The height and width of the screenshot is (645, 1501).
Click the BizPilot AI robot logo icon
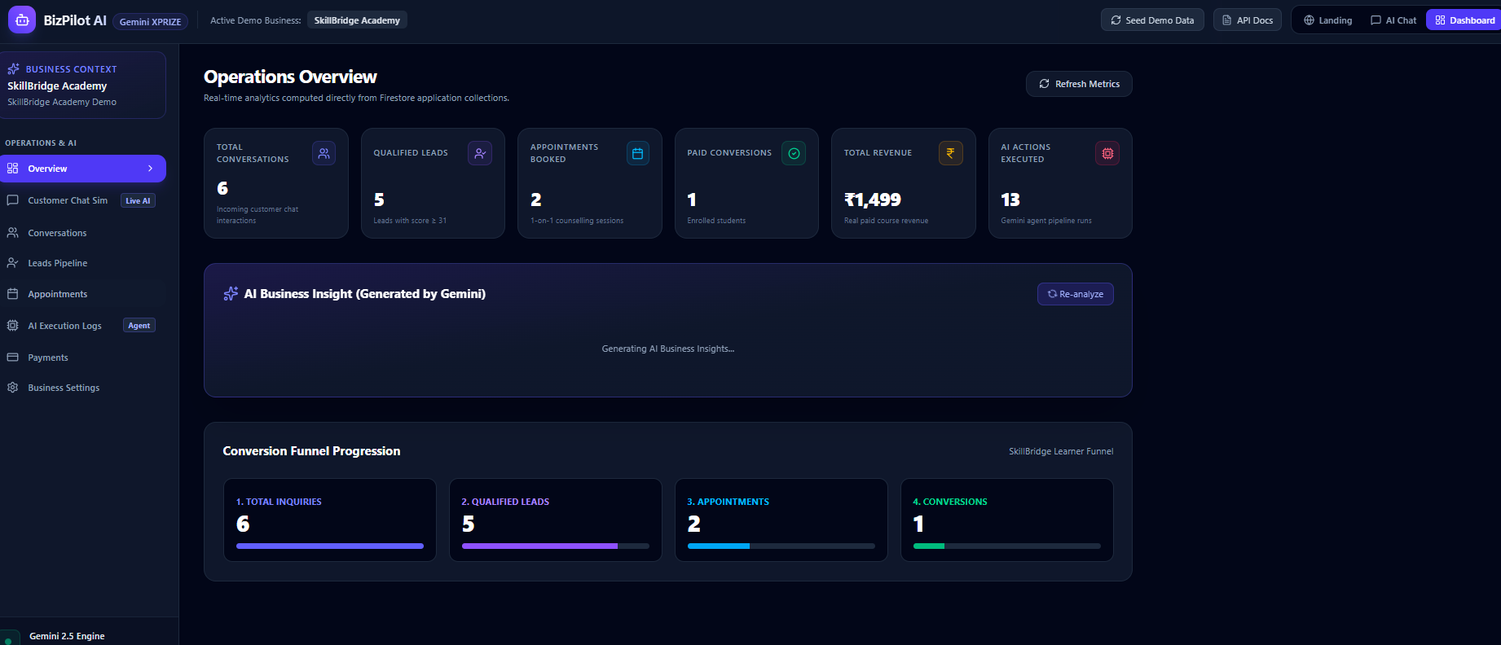coord(22,20)
